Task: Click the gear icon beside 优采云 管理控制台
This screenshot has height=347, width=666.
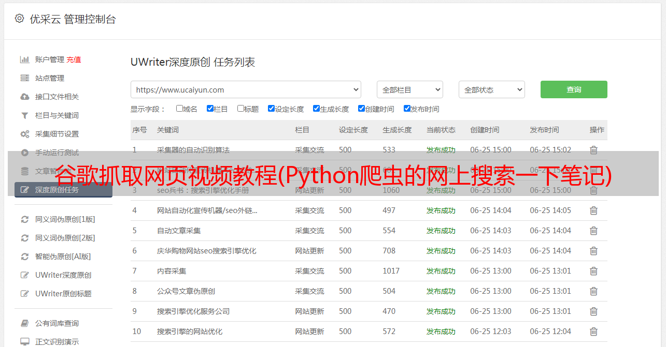Action: click(x=19, y=19)
